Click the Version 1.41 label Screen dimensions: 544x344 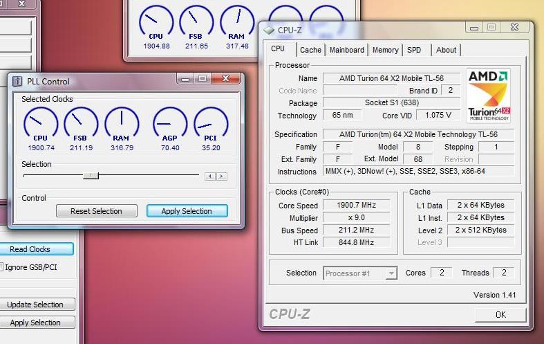click(494, 295)
